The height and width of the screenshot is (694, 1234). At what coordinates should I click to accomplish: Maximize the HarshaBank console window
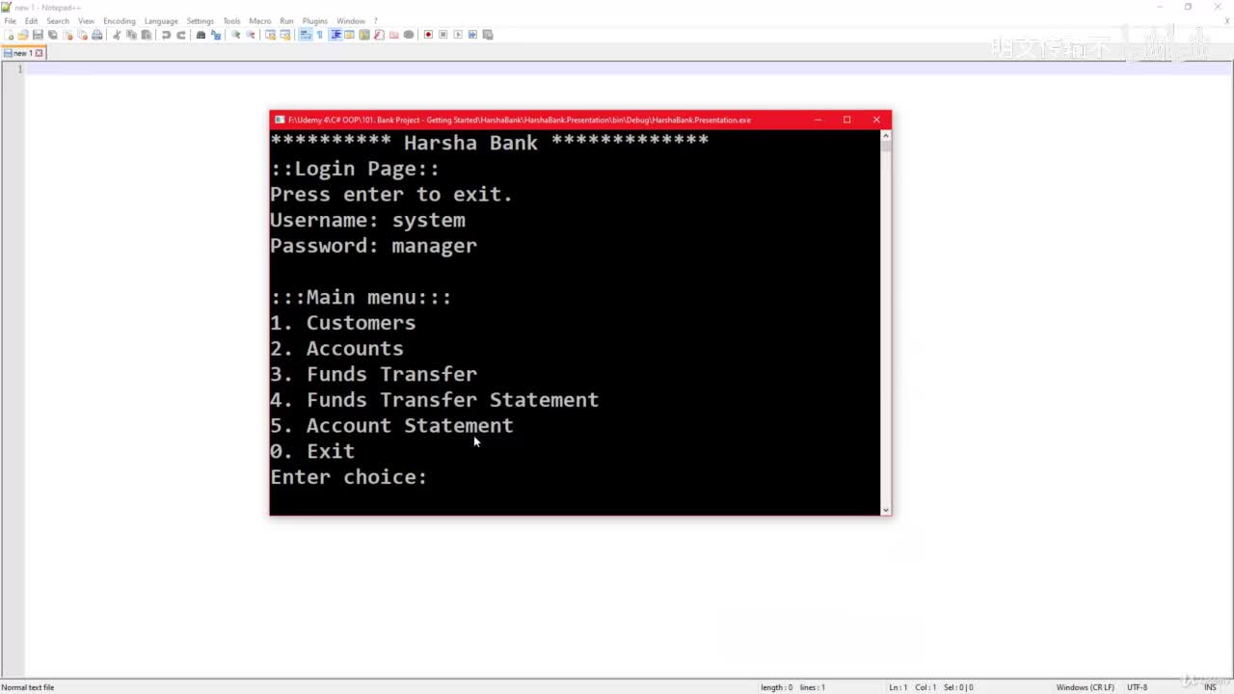tap(846, 120)
